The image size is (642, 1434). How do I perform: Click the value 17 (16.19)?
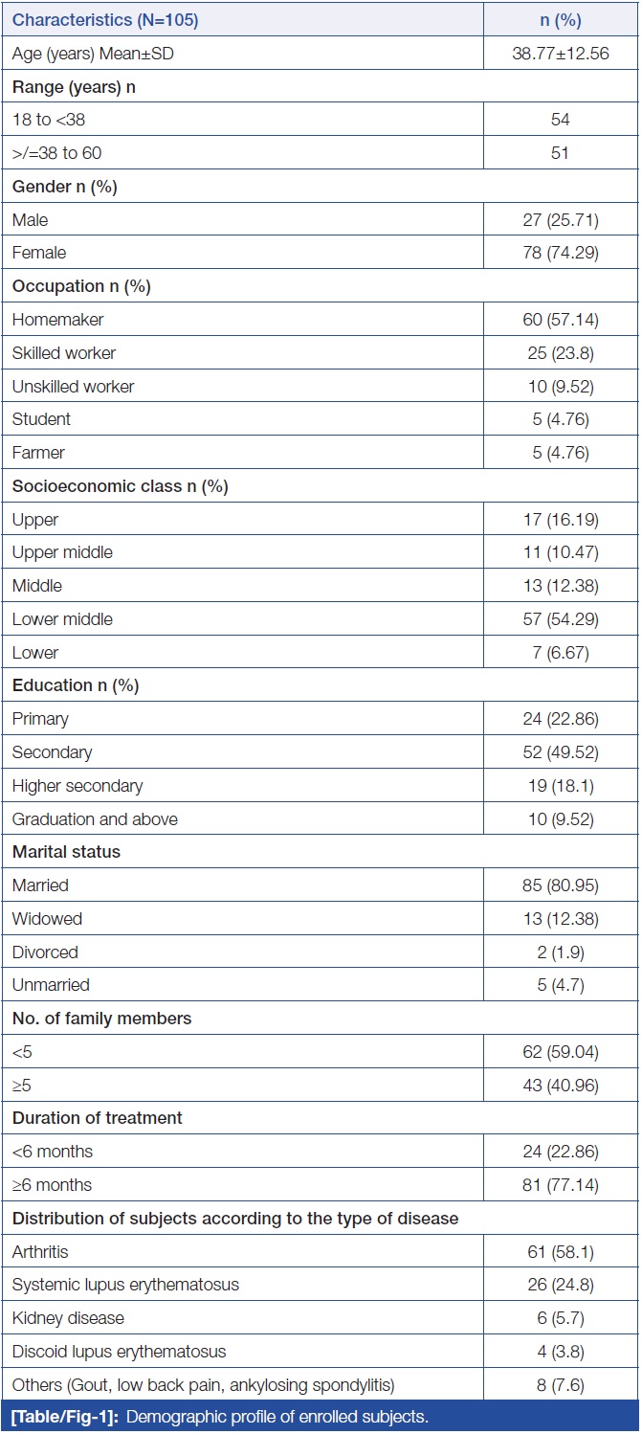[560, 520]
